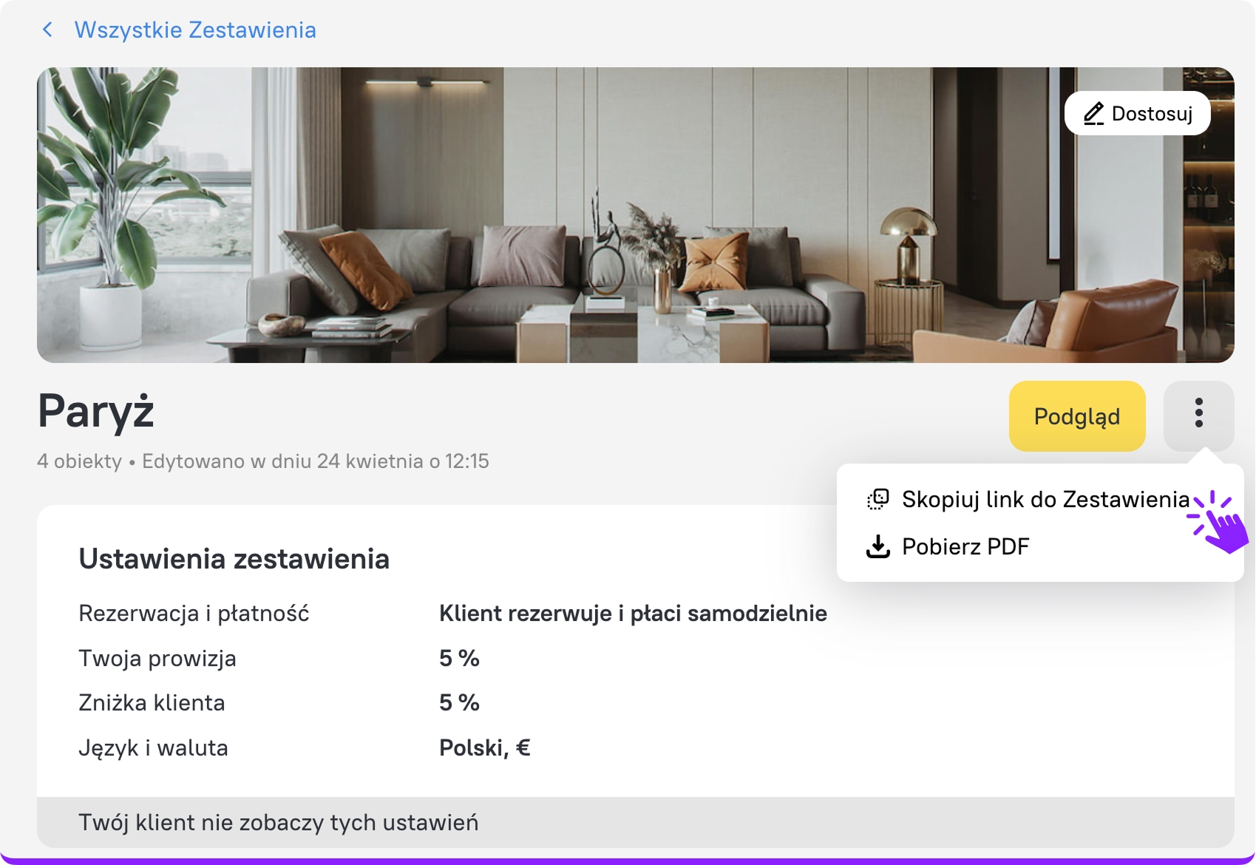
Task: Click the copy link icon
Action: tap(877, 500)
